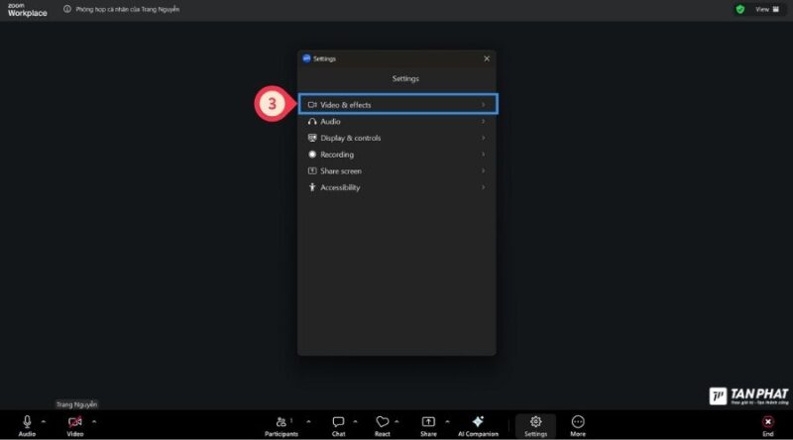Select Audio in the Settings list
Image resolution: width=793 pixels, height=440 pixels.
click(396, 121)
